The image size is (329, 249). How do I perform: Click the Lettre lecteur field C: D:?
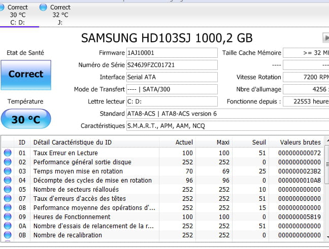pyautogui.click(x=172, y=101)
